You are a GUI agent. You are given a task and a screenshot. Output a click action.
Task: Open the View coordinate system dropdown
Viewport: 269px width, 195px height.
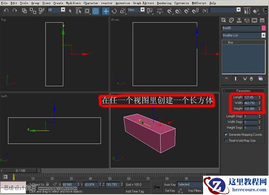143,9
